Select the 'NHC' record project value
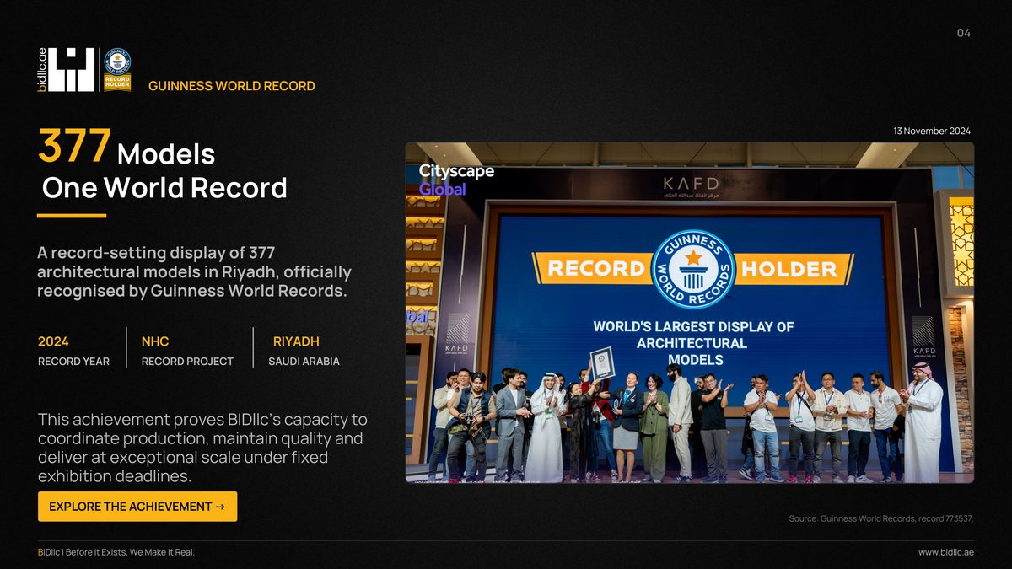This screenshot has width=1012, height=569. [x=155, y=341]
